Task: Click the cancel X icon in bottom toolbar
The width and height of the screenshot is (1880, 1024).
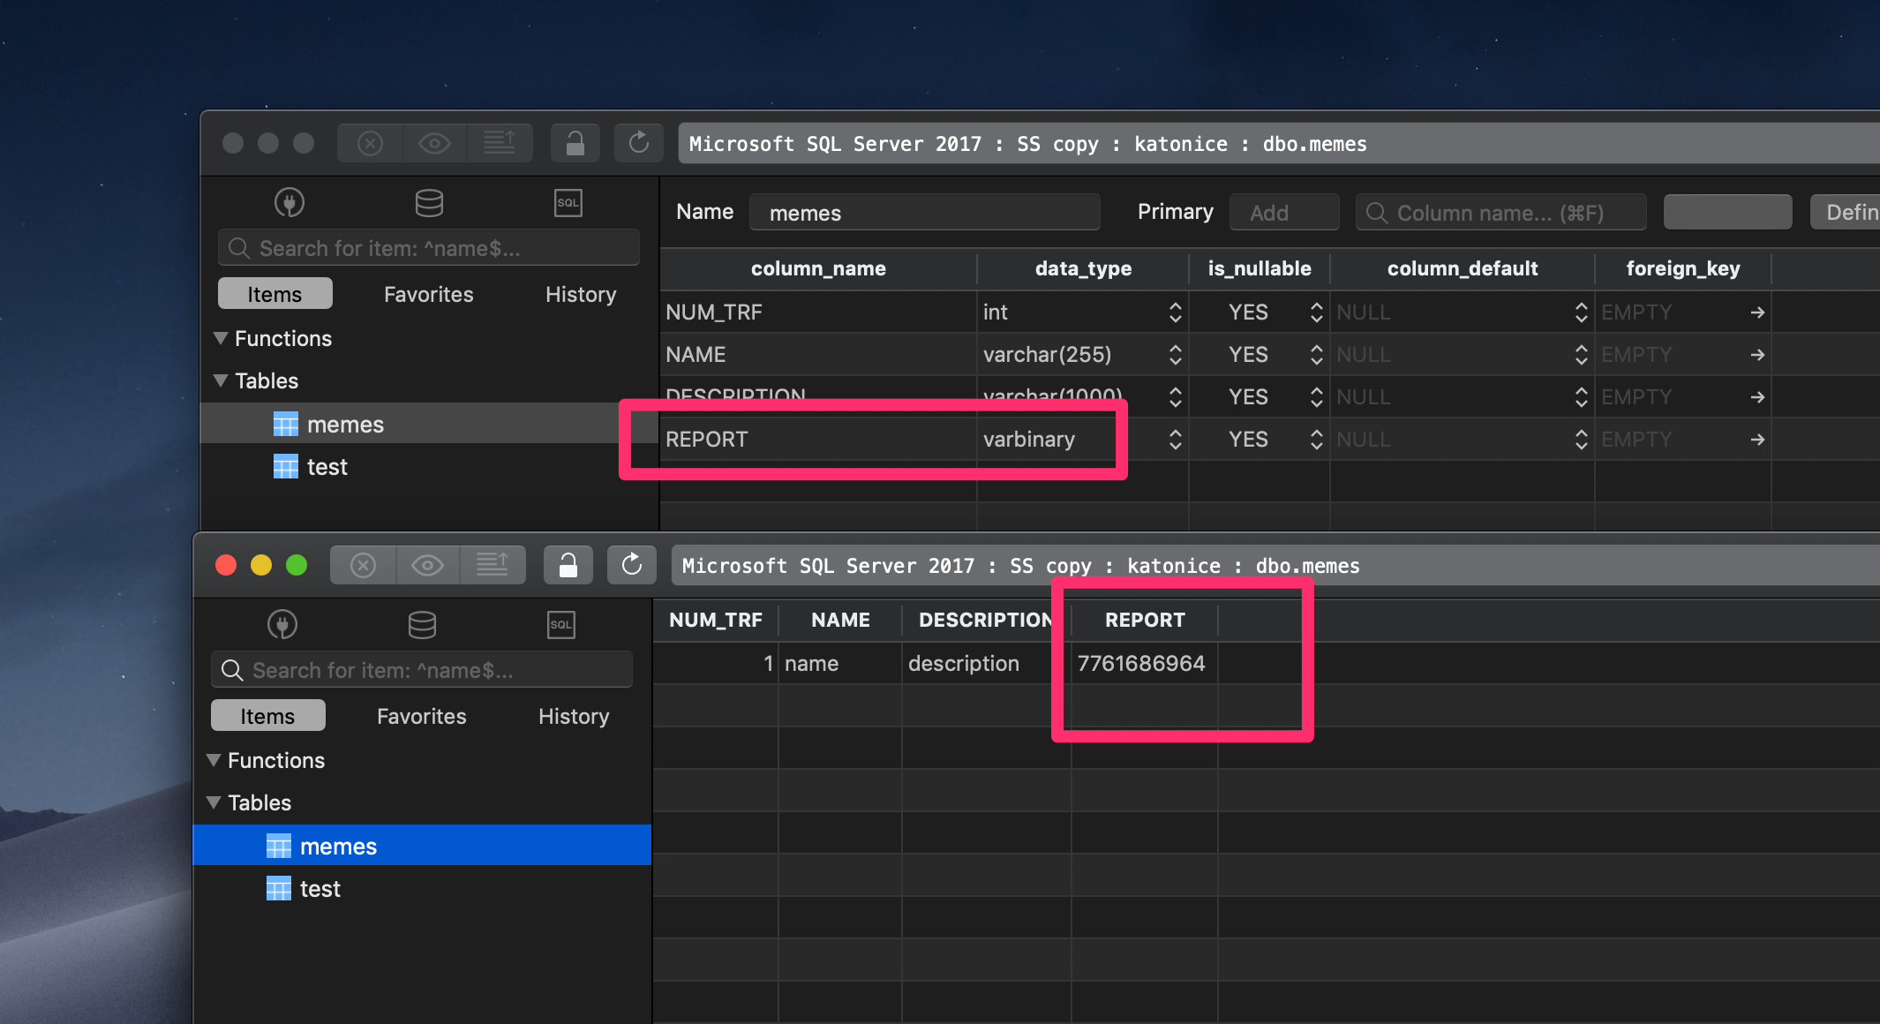Action: [x=363, y=565]
